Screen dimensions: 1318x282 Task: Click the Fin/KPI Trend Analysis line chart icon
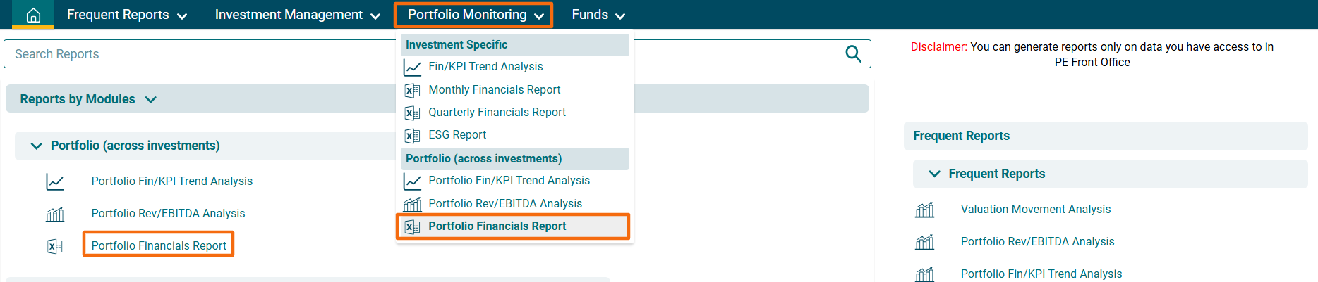point(412,68)
